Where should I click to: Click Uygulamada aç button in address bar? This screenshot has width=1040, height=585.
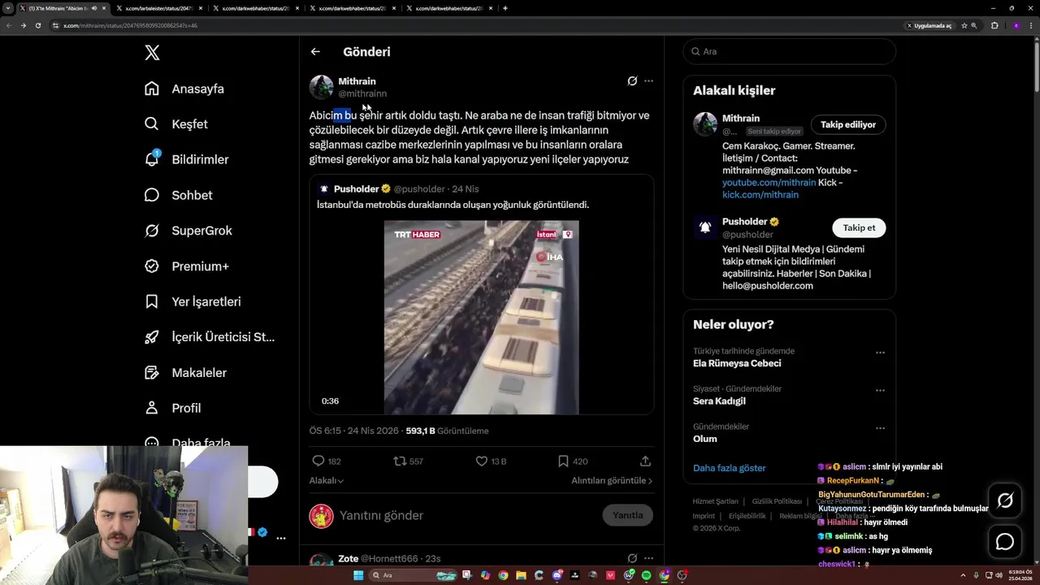tap(929, 25)
